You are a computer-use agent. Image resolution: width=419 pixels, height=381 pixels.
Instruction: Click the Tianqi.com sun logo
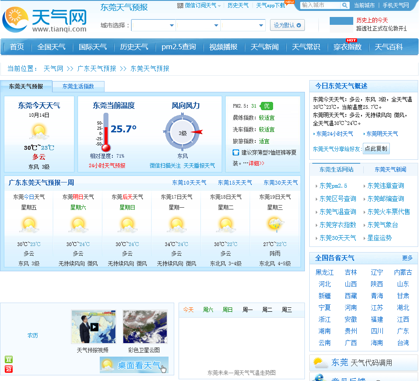pos(15,20)
